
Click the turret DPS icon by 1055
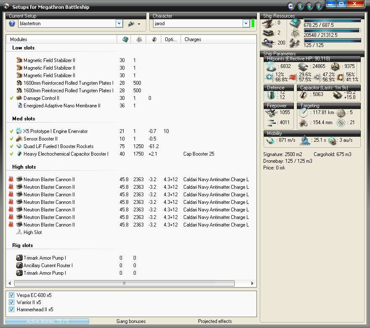271,113
